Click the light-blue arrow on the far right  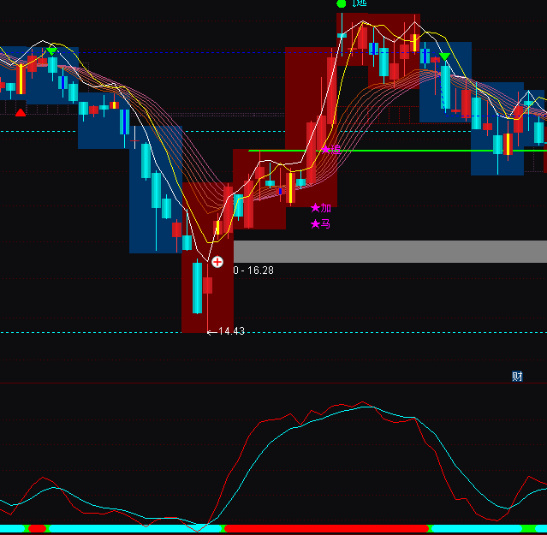(528, 104)
